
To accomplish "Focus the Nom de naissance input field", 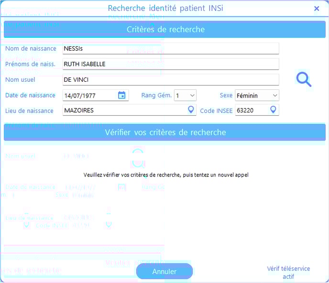I will [170, 49].
